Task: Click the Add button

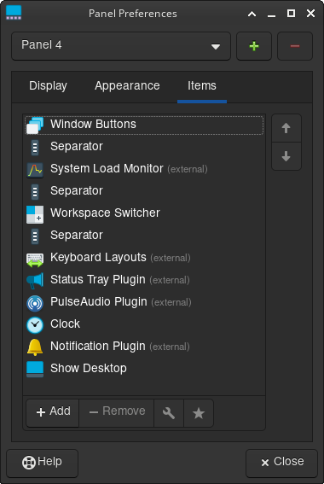Action: [53, 412]
